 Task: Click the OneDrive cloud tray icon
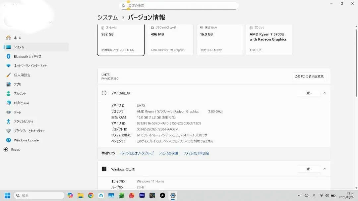tap(307, 195)
